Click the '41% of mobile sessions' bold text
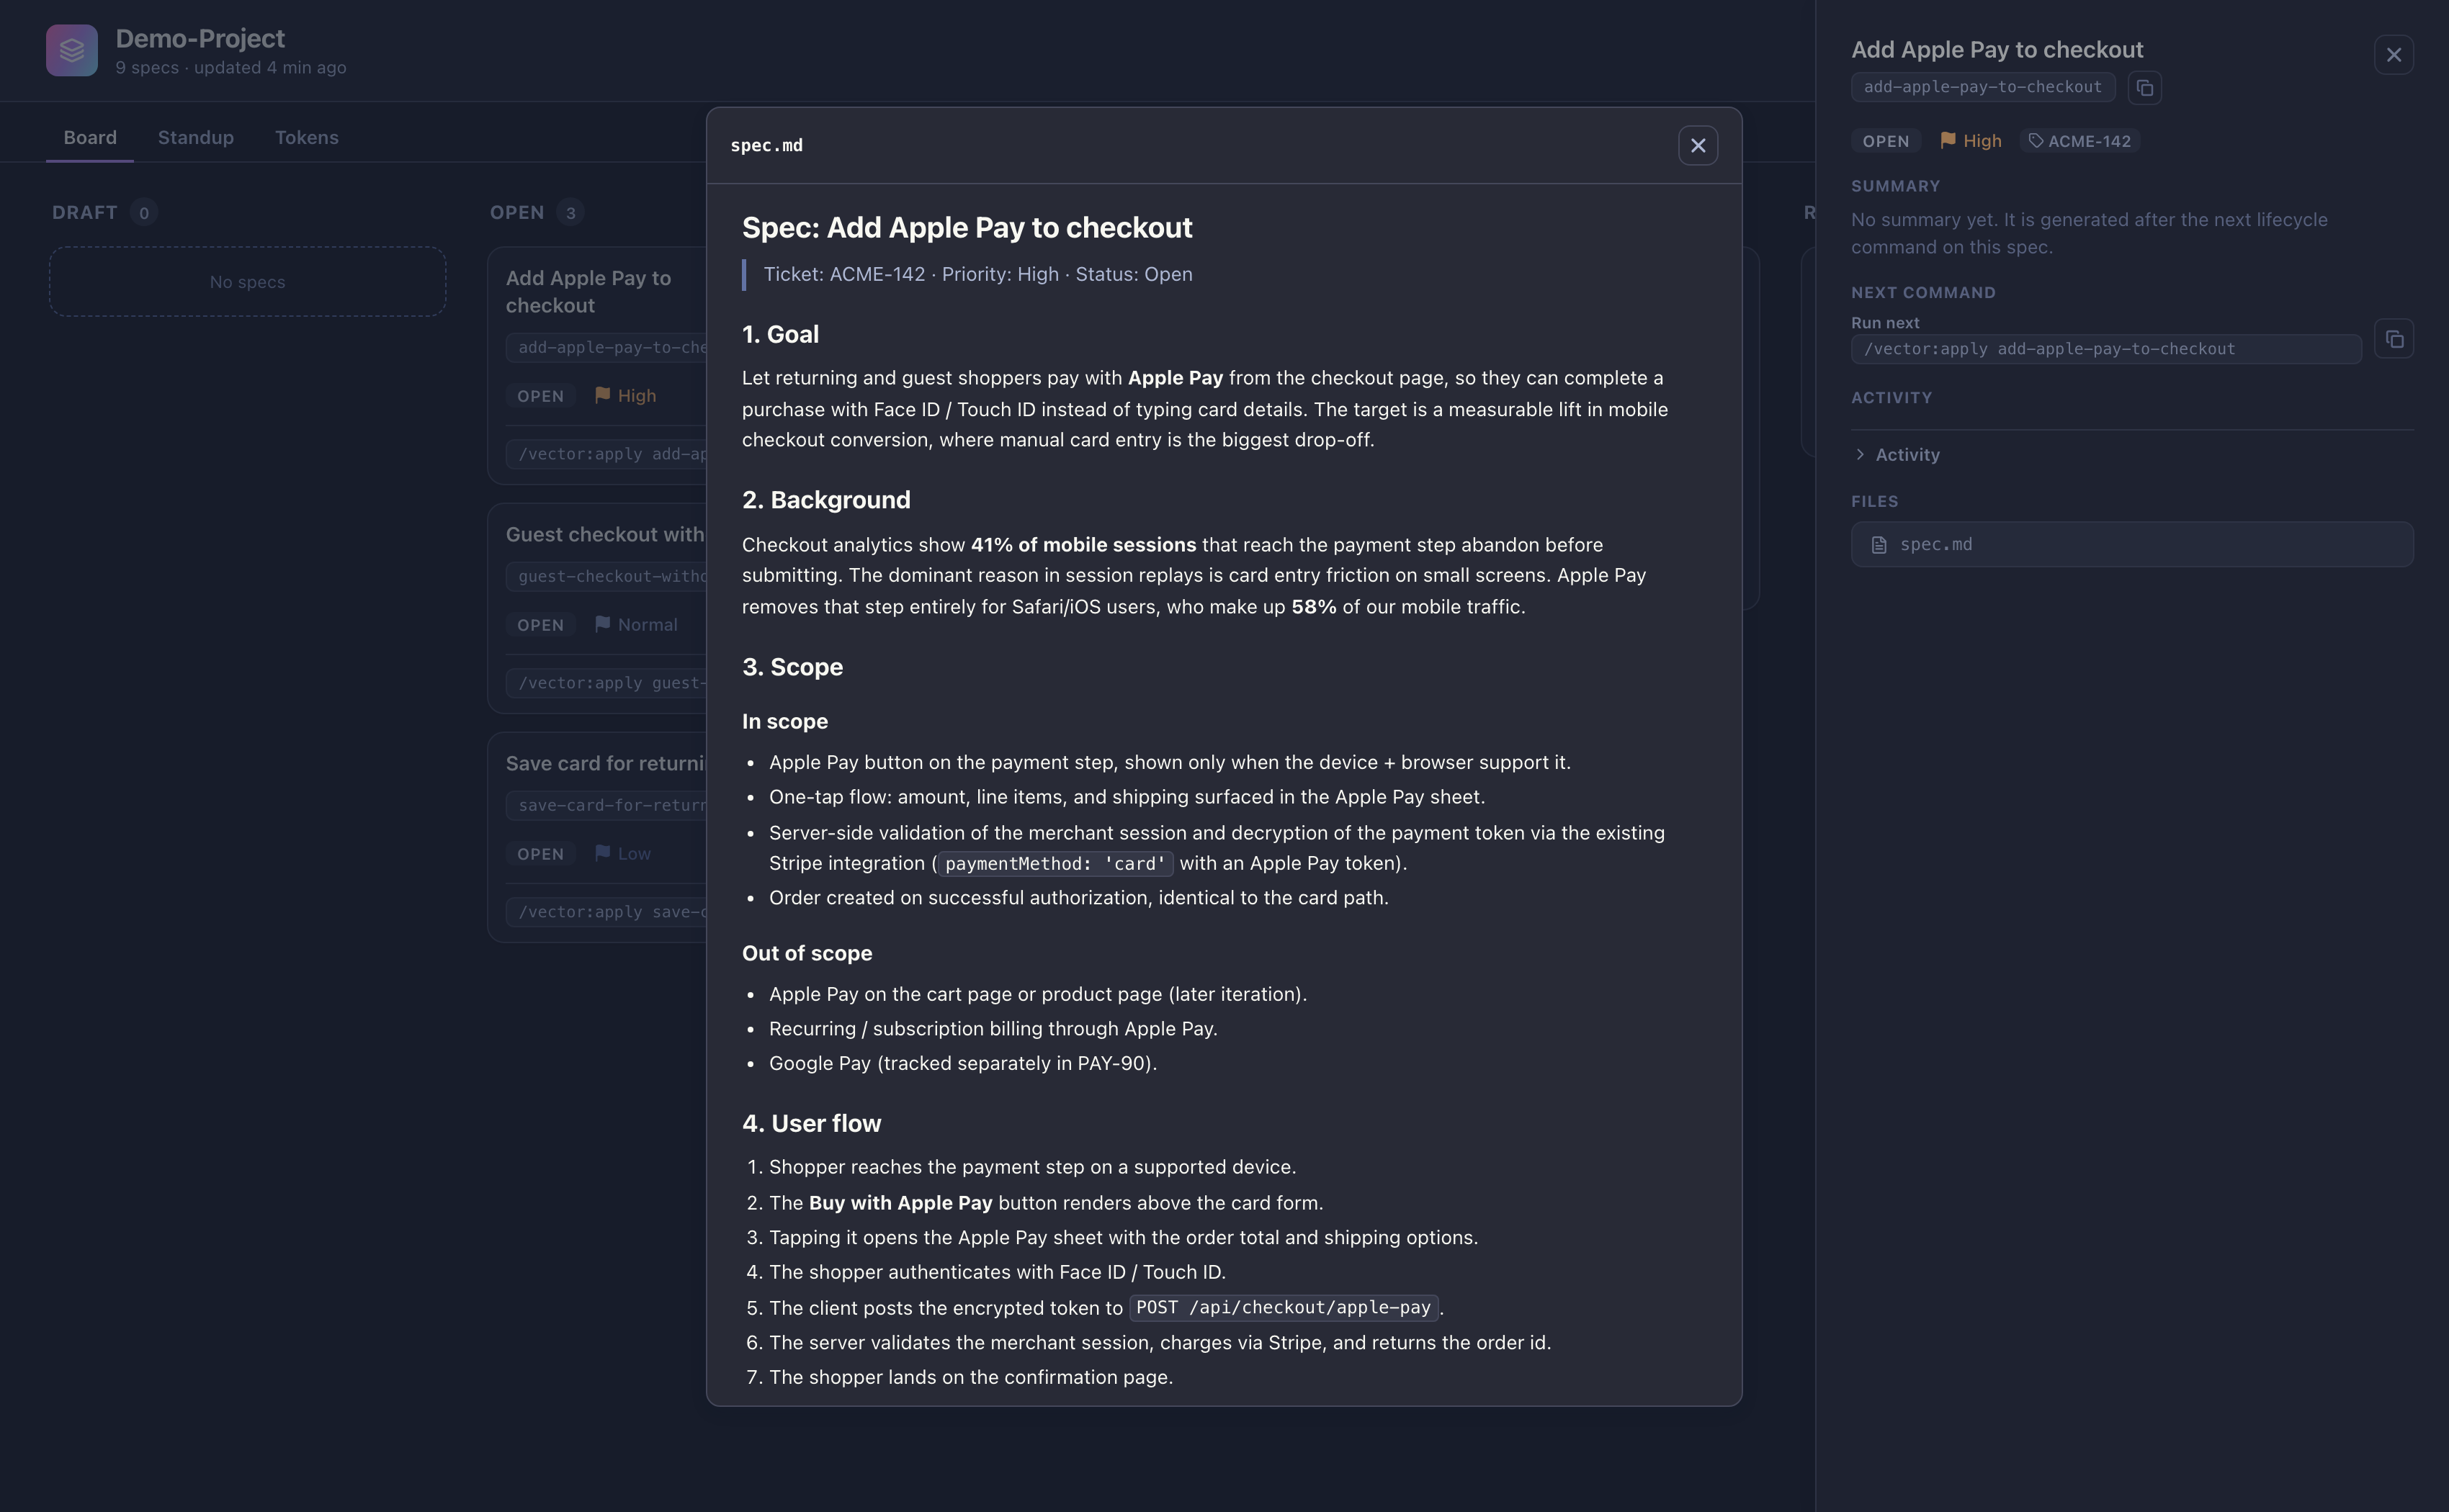 [x=1083, y=545]
